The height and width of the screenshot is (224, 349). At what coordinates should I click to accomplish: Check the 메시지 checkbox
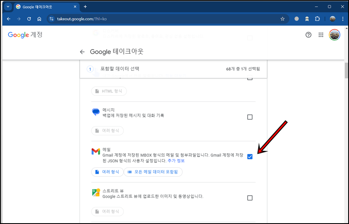pos(250,117)
